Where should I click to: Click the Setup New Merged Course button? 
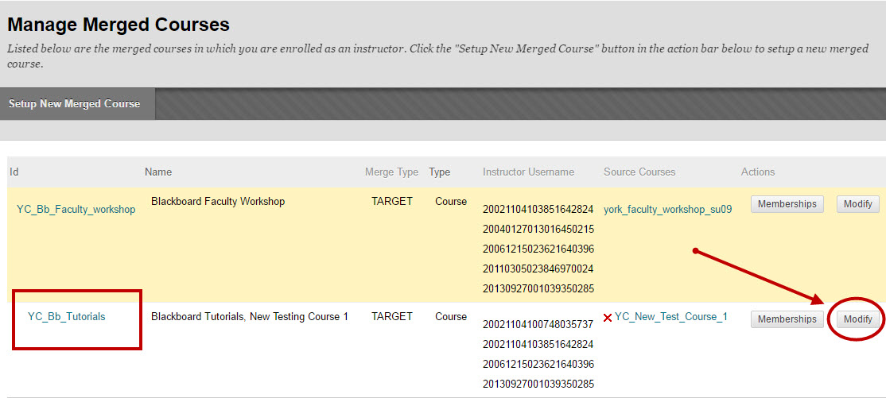(x=74, y=104)
